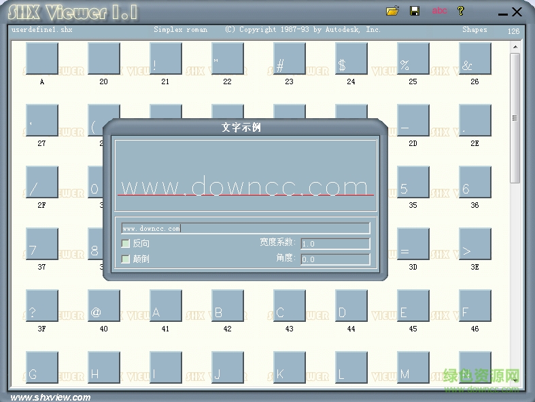Select percent sign shape tile 25
535x402 pixels.
pos(413,58)
